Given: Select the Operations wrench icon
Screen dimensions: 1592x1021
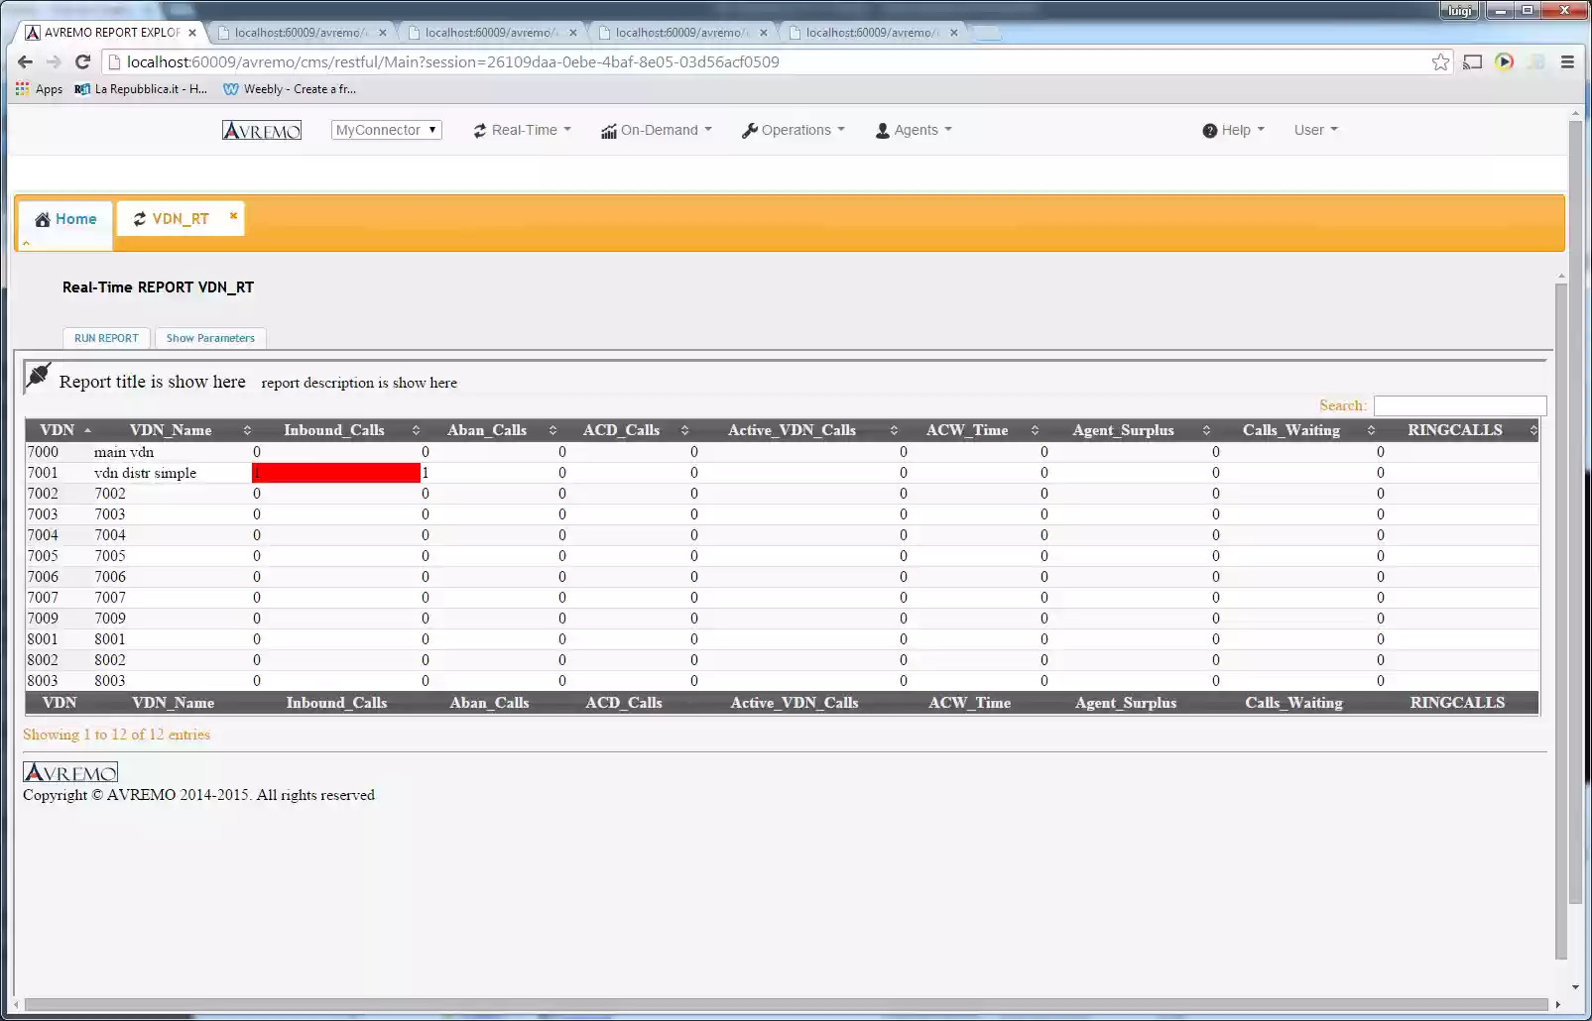Looking at the screenshot, I should click(750, 129).
